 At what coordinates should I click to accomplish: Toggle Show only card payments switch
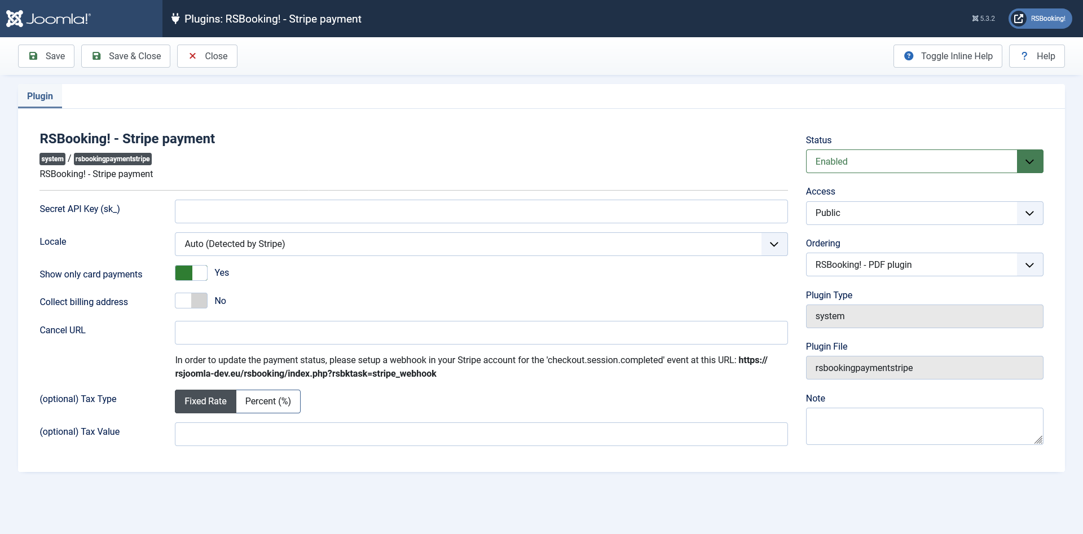[191, 273]
